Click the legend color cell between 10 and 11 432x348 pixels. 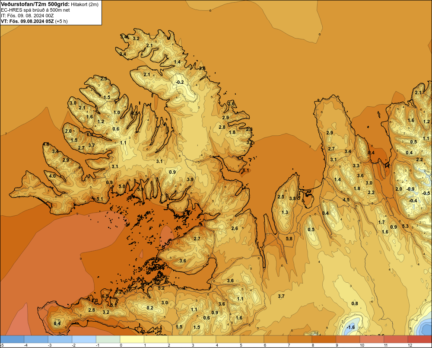coord(372,339)
